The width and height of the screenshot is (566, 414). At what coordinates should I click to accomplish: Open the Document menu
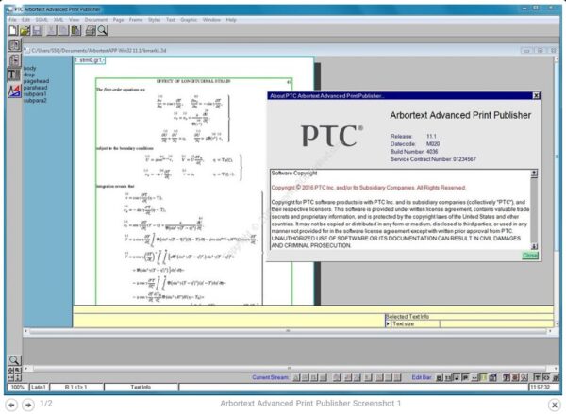click(96, 20)
